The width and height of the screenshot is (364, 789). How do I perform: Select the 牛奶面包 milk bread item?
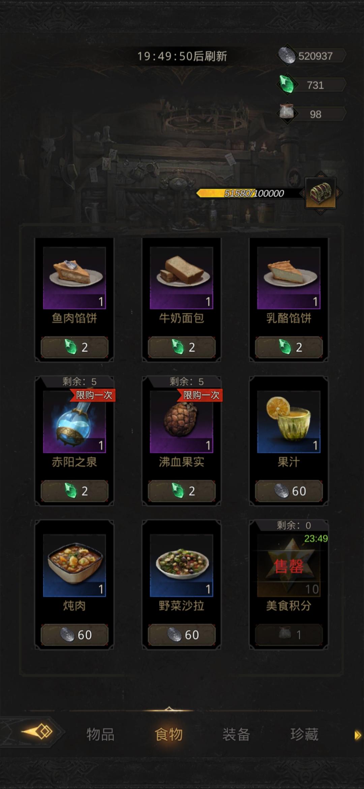181,278
